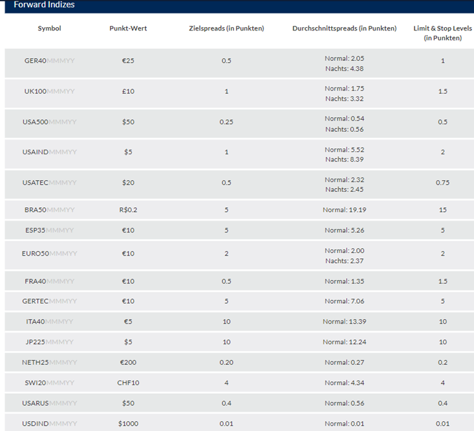
Task: Select the USA500MMMYY symbol cell
Action: 49,122
